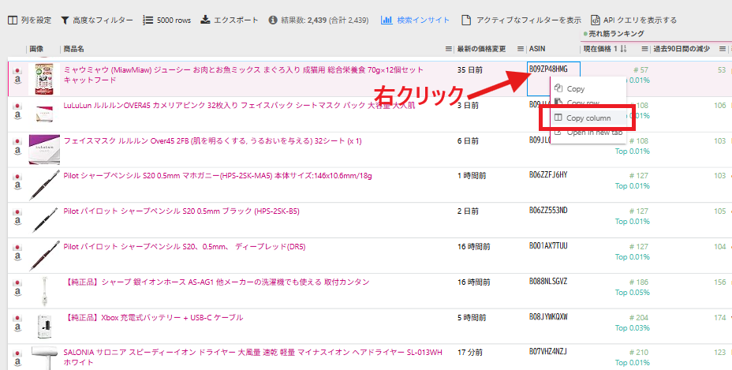Screen dimensions: 732x370
Task: Click the エクスポート export button
Action: 230,19
